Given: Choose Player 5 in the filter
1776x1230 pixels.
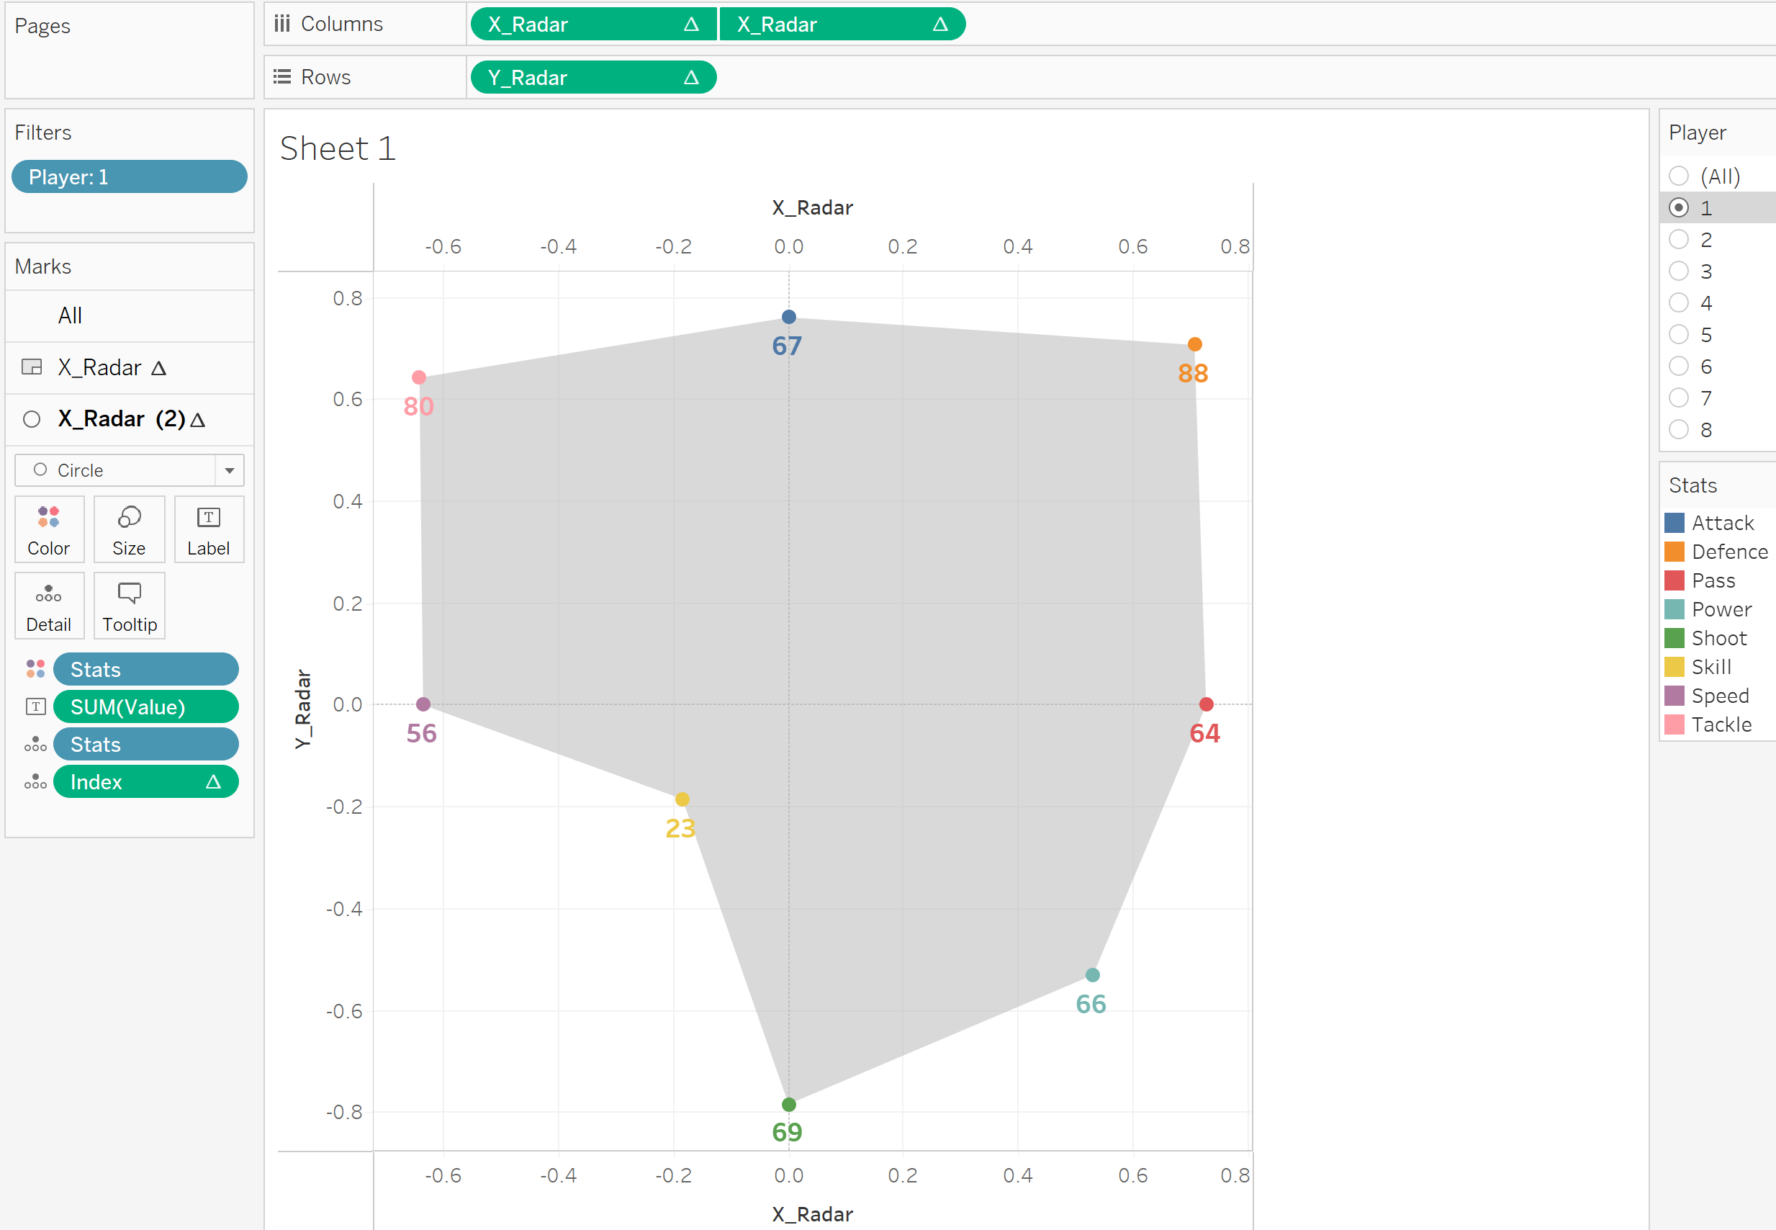Looking at the screenshot, I should pyautogui.click(x=1679, y=334).
